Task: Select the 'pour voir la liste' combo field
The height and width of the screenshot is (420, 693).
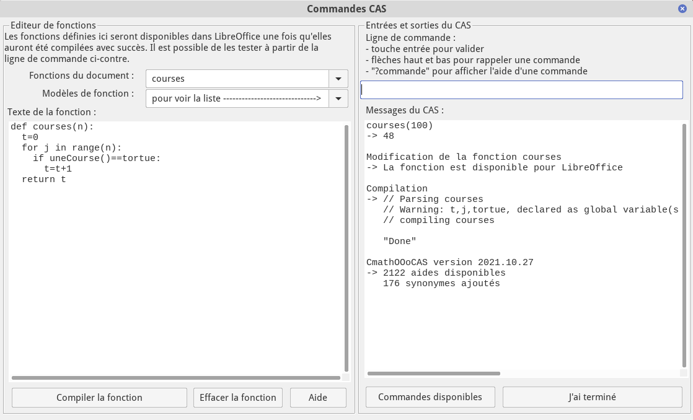Action: [x=237, y=98]
